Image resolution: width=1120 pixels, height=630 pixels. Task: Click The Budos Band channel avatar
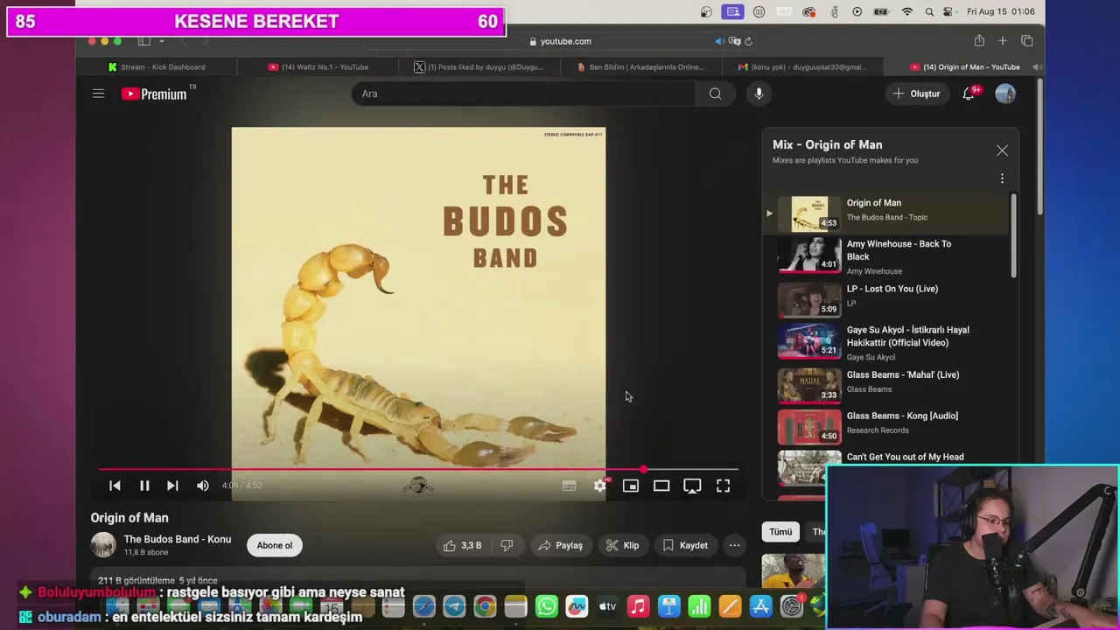point(103,544)
